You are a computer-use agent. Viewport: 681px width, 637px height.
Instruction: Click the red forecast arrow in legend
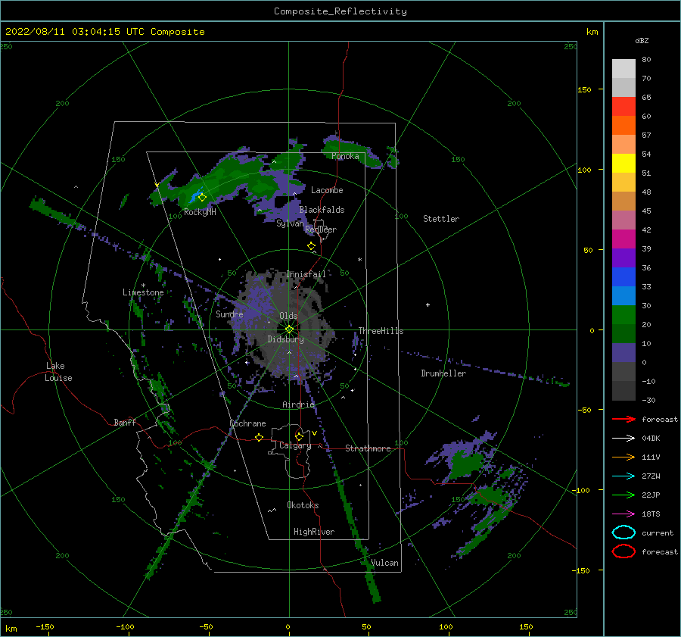tap(623, 419)
